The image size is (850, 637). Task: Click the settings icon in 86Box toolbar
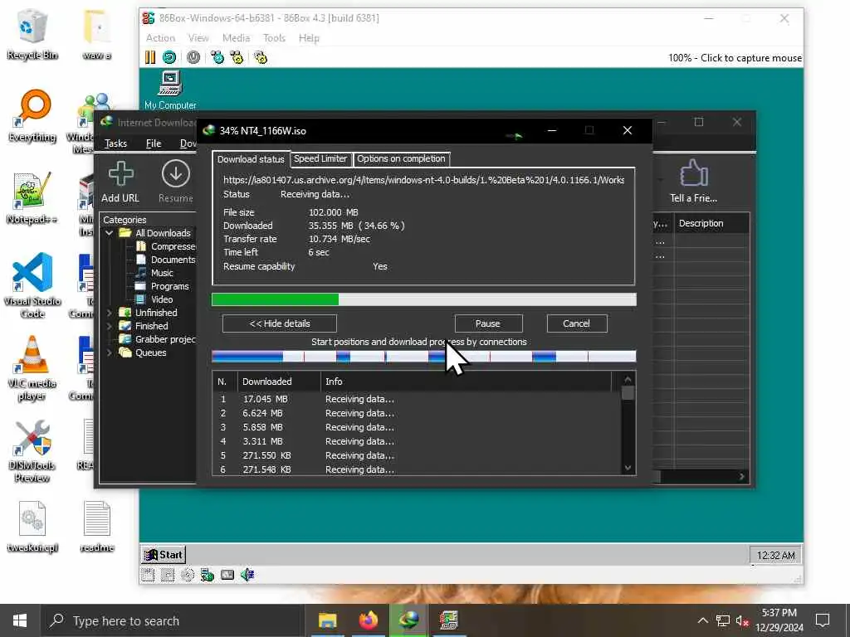coord(261,57)
